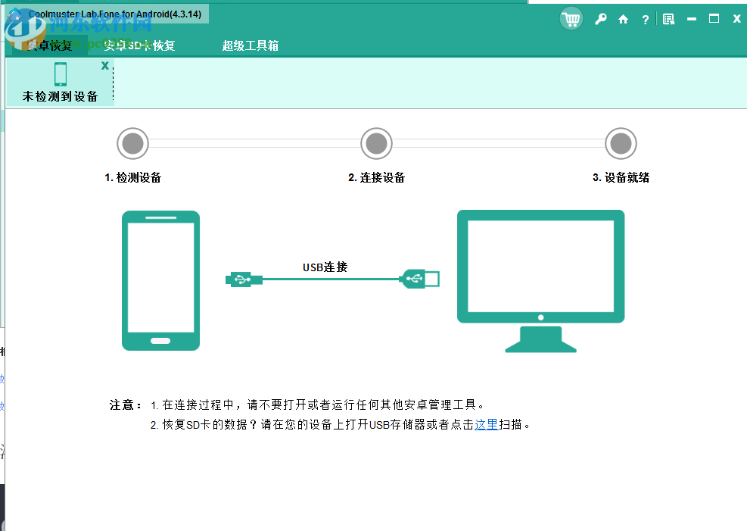Viewport: 747px width, 531px height.
Task: Click the computer monitor illustration
Action: point(540,267)
